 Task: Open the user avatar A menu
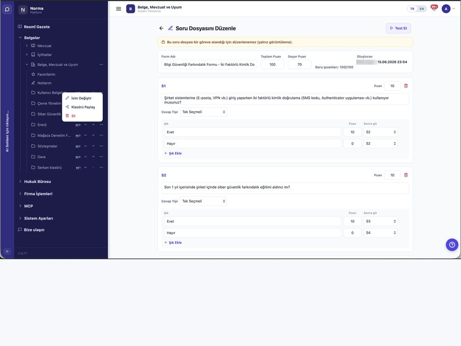click(x=446, y=9)
